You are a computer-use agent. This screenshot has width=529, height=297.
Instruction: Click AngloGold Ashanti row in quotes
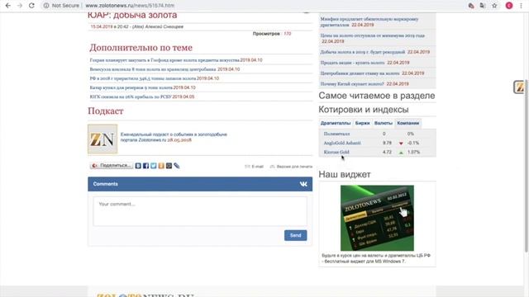pos(377,143)
